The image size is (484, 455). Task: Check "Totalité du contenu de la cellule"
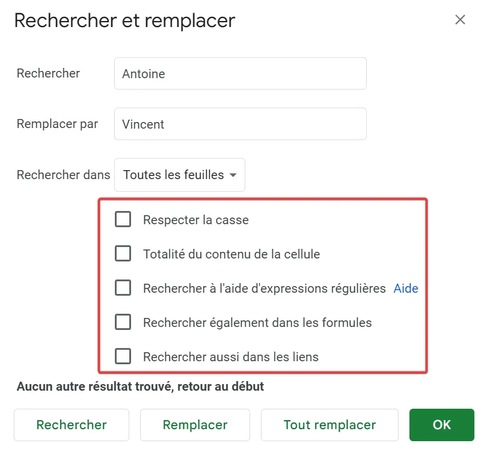[123, 254]
